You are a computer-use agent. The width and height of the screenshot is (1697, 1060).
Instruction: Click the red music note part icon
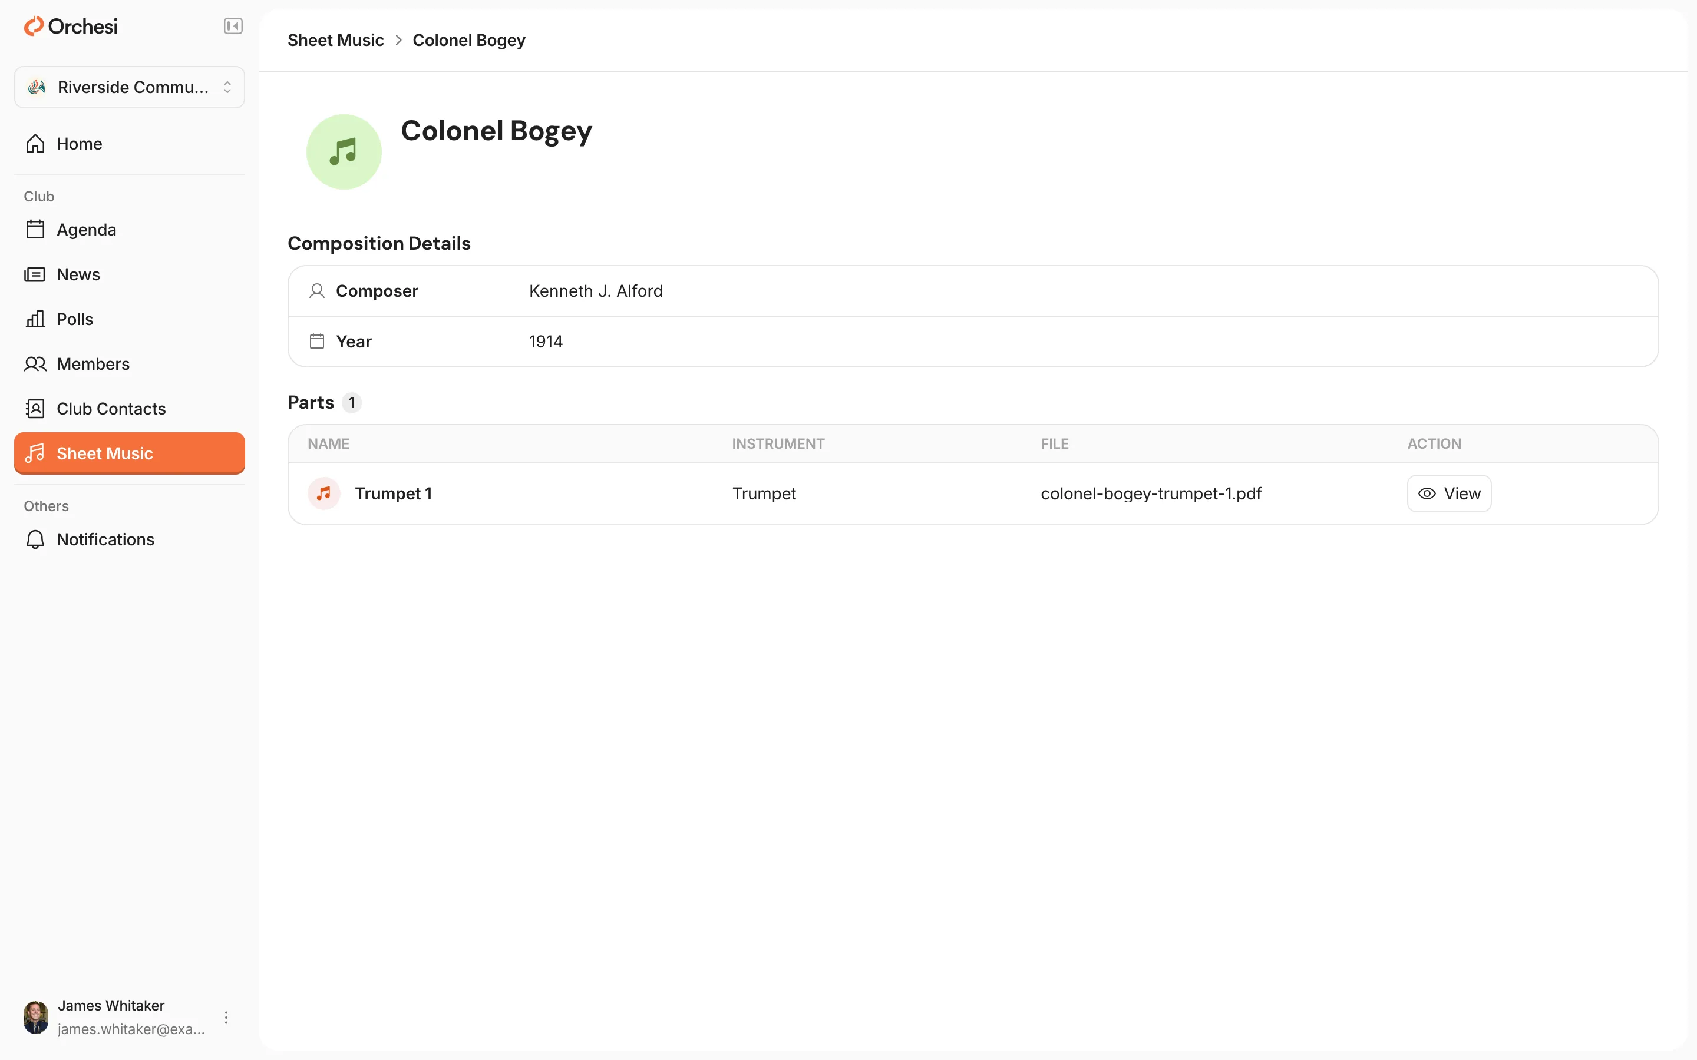(x=324, y=493)
